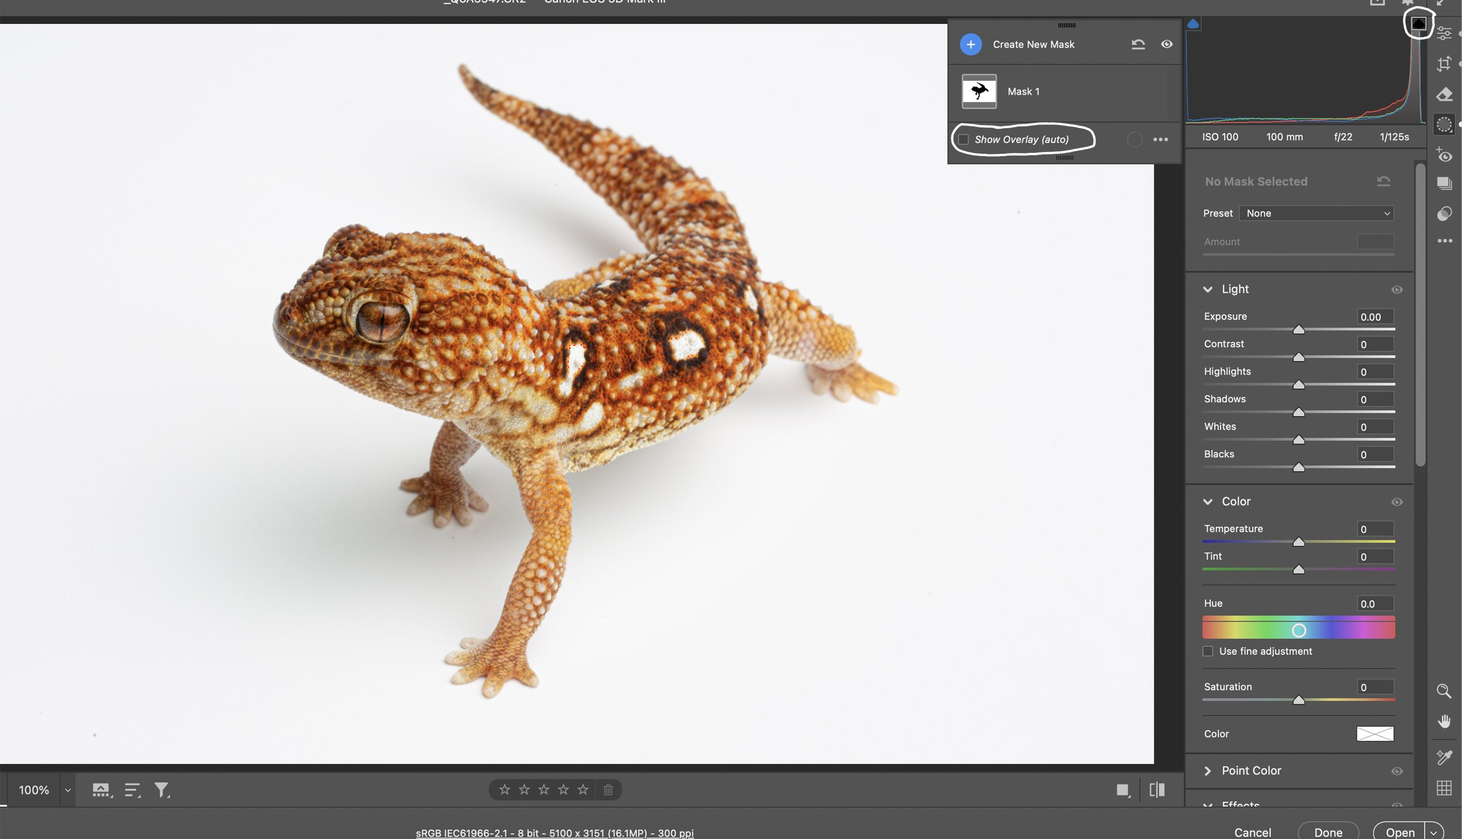Open the Preset None dropdown
1462x839 pixels.
coord(1316,213)
